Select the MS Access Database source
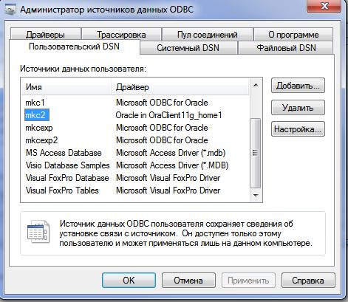Screen dimensions: 348x302 64,153
